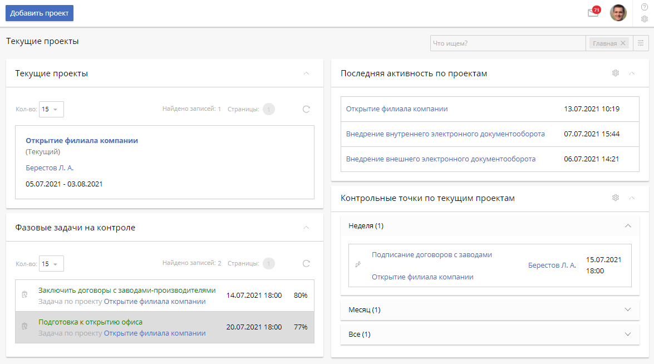This screenshot has height=364, width=654.
Task: Open the messages envelope with 71 badge
Action: tap(593, 13)
